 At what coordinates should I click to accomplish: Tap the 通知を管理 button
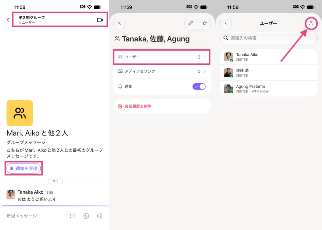tap(24, 168)
